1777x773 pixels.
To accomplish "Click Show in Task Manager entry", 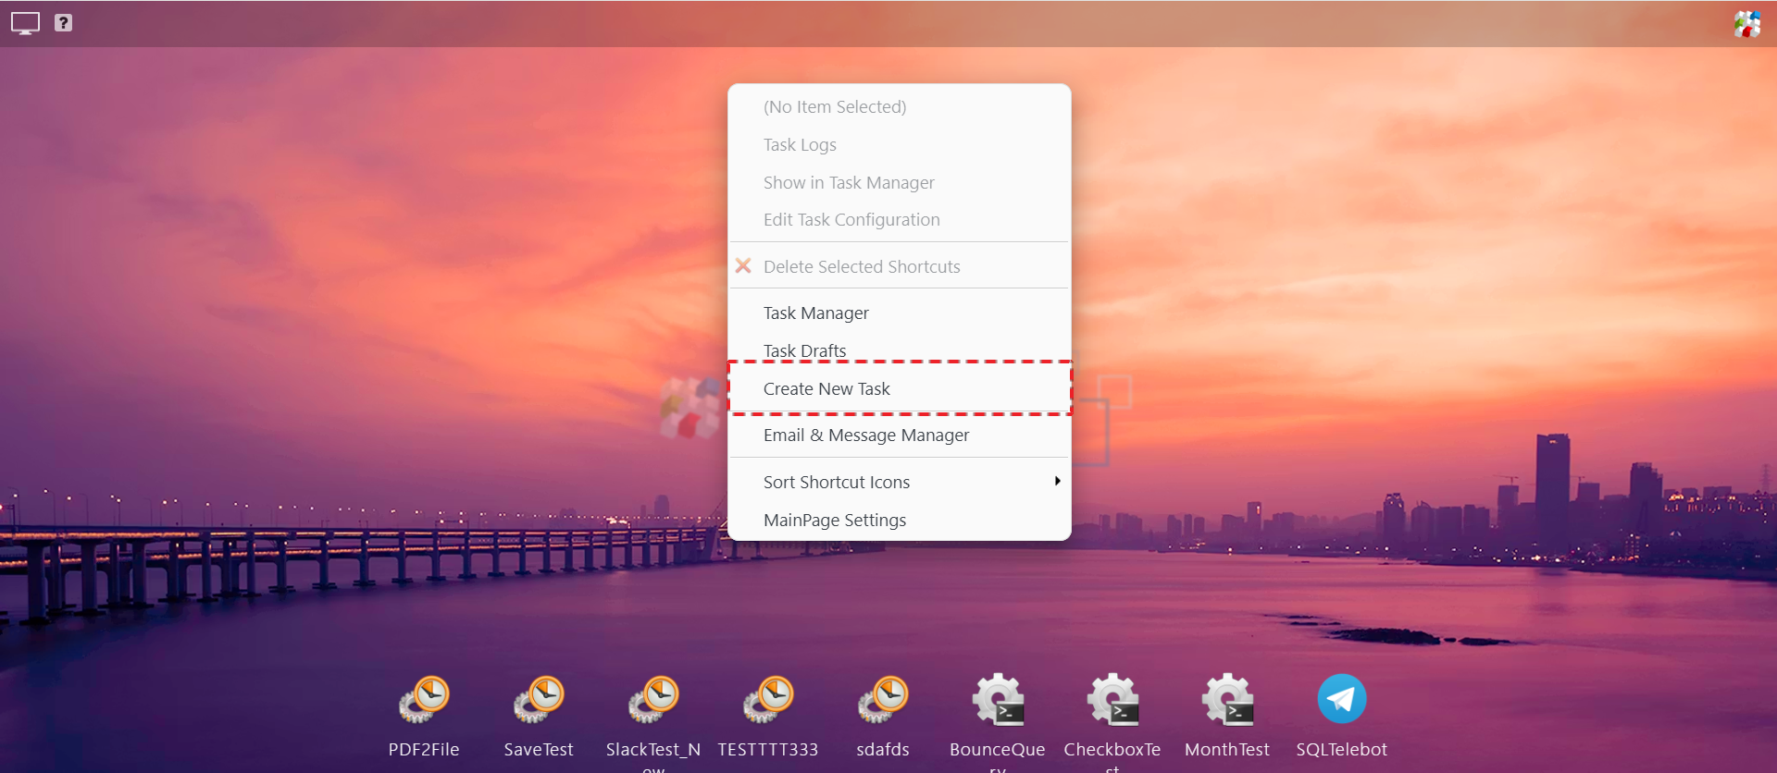I will pyautogui.click(x=900, y=183).
